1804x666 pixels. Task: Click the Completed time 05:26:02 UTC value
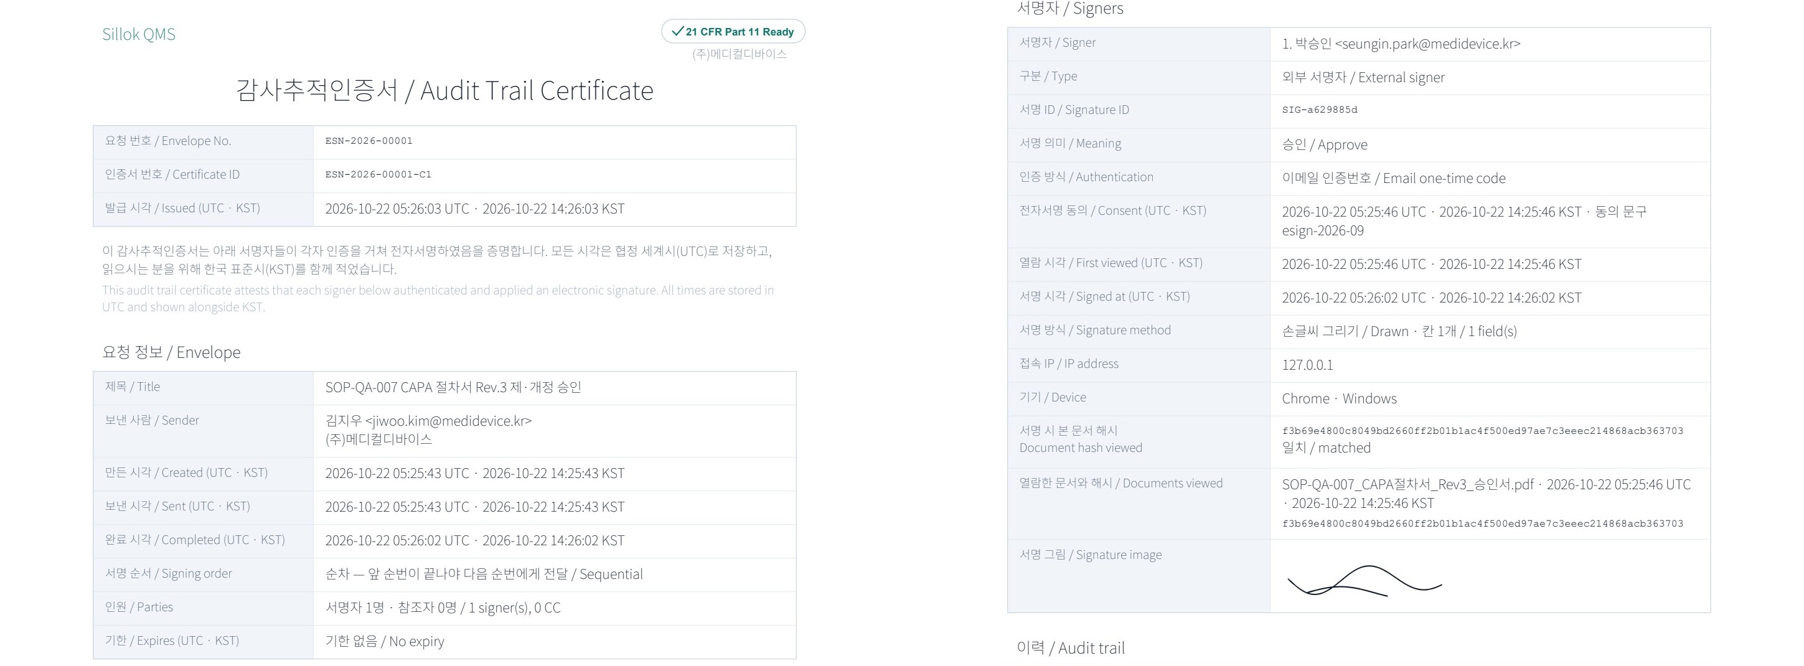(x=474, y=541)
